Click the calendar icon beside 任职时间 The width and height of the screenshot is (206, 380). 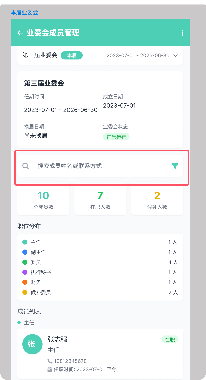coord(50,369)
